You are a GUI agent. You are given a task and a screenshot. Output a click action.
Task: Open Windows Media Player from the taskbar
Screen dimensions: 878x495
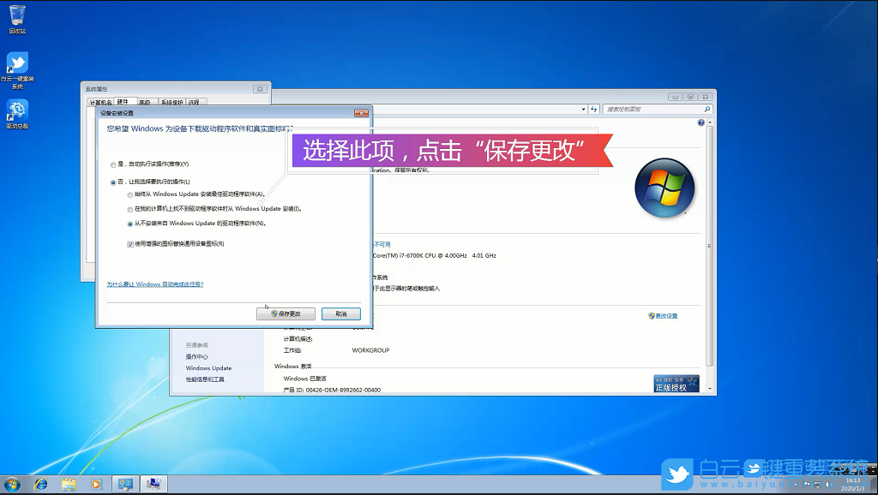pos(96,485)
